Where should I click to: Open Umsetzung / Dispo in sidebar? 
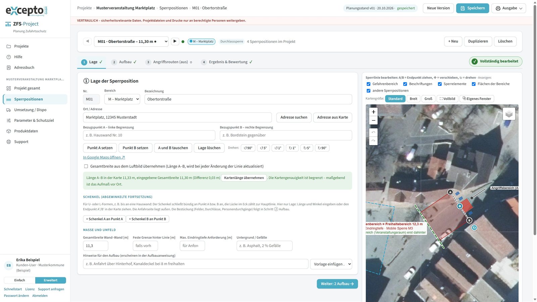pyautogui.click(x=30, y=110)
